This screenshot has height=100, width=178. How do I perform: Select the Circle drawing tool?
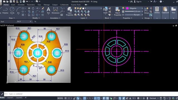point(12,11)
